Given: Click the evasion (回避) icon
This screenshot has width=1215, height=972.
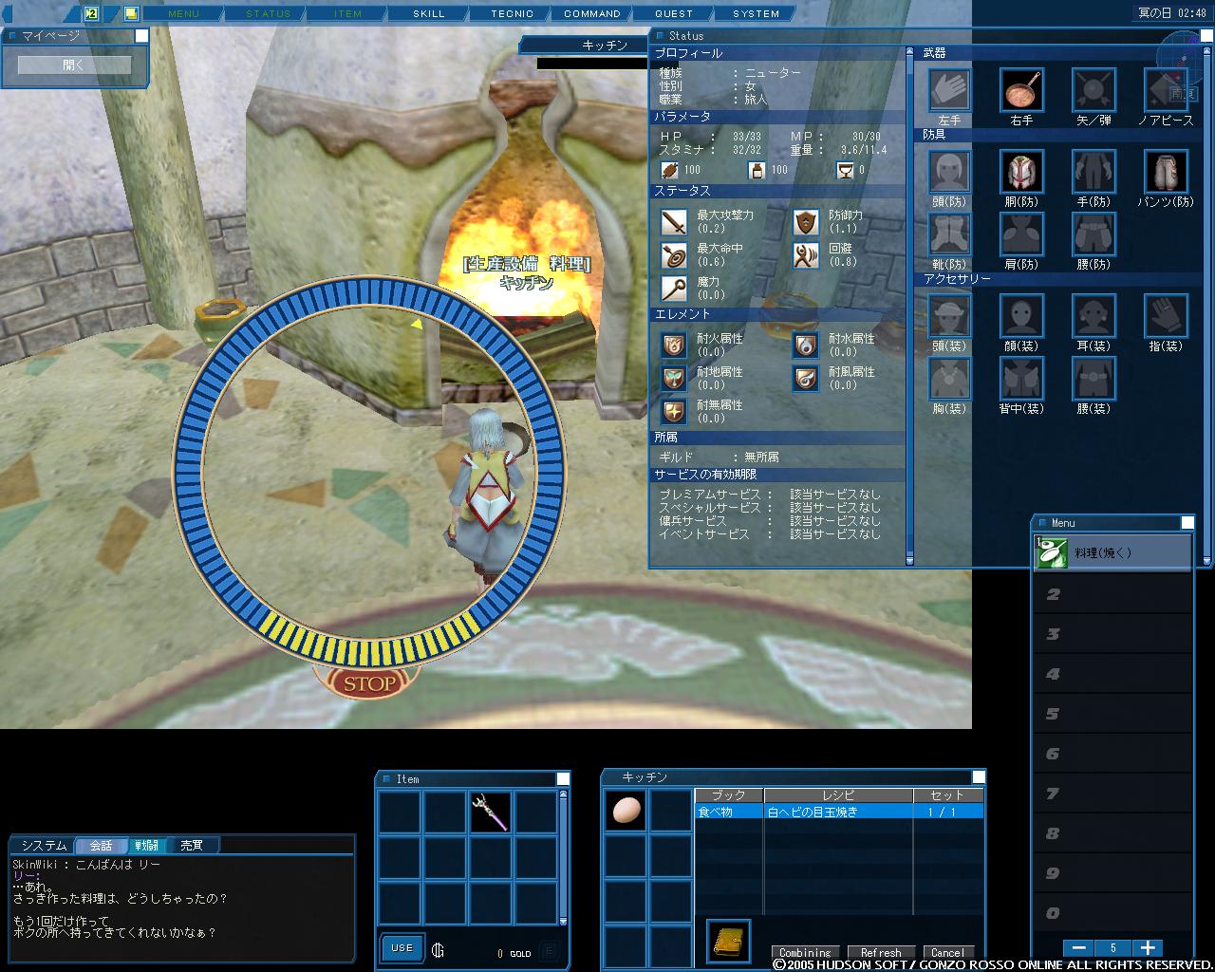Looking at the screenshot, I should coord(806,255).
